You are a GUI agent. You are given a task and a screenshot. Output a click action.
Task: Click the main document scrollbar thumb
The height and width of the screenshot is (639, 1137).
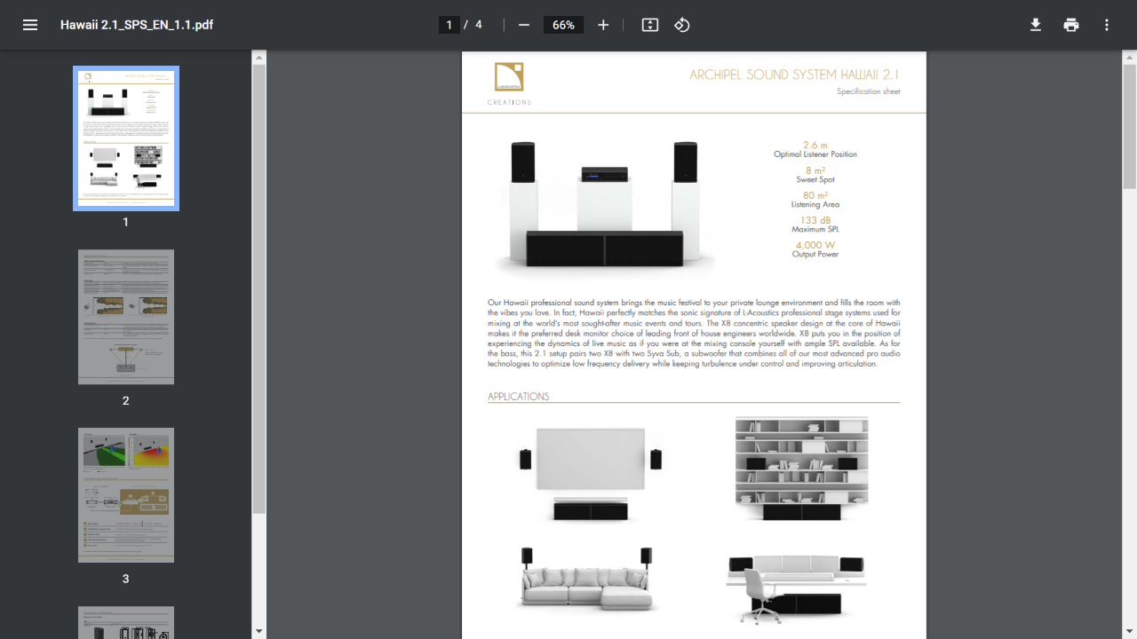click(1130, 127)
